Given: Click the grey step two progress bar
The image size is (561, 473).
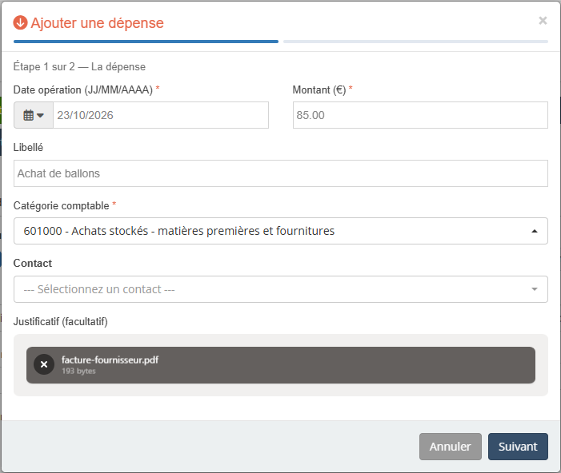Looking at the screenshot, I should click(x=415, y=42).
